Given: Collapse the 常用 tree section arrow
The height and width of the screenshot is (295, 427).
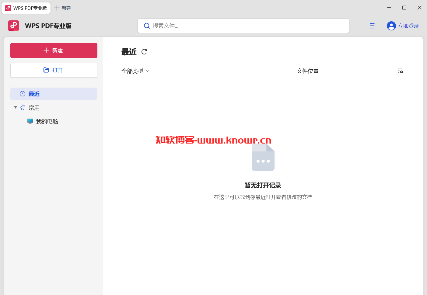Looking at the screenshot, I should click(16, 107).
